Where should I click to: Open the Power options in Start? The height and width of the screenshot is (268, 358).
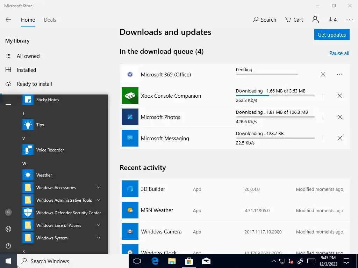pos(8,246)
